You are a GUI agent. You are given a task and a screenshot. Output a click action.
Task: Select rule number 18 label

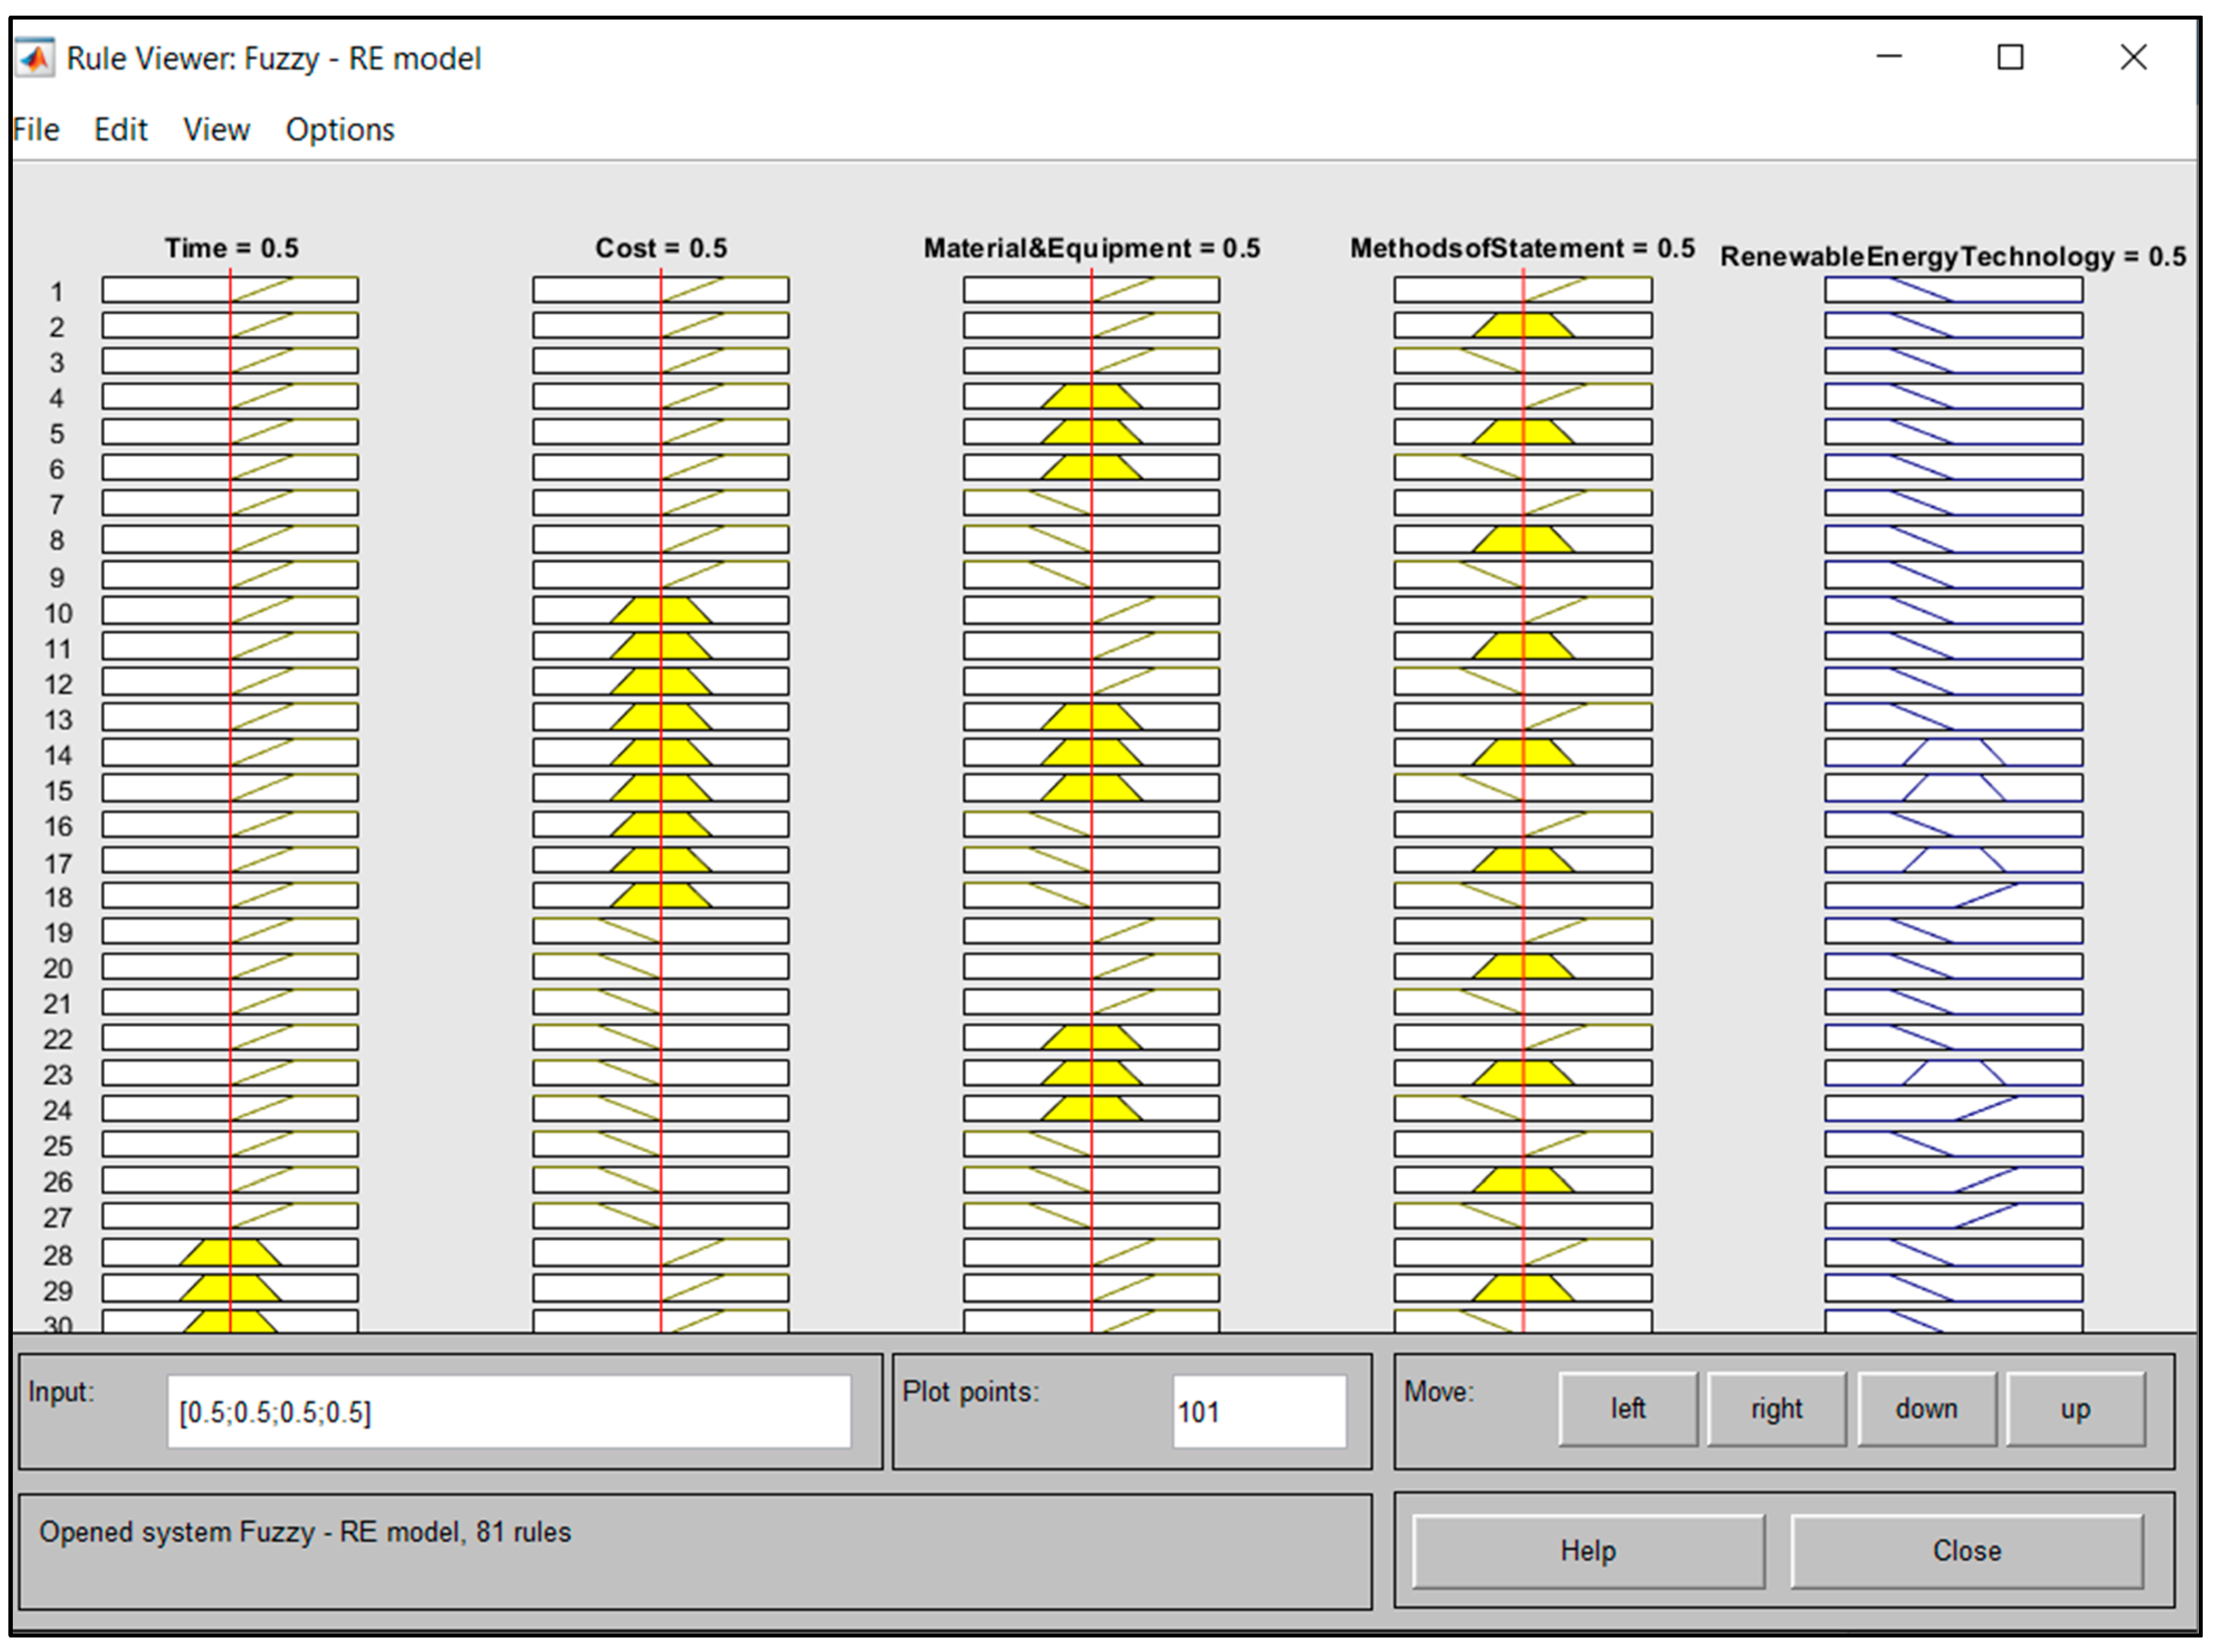pyautogui.click(x=58, y=898)
